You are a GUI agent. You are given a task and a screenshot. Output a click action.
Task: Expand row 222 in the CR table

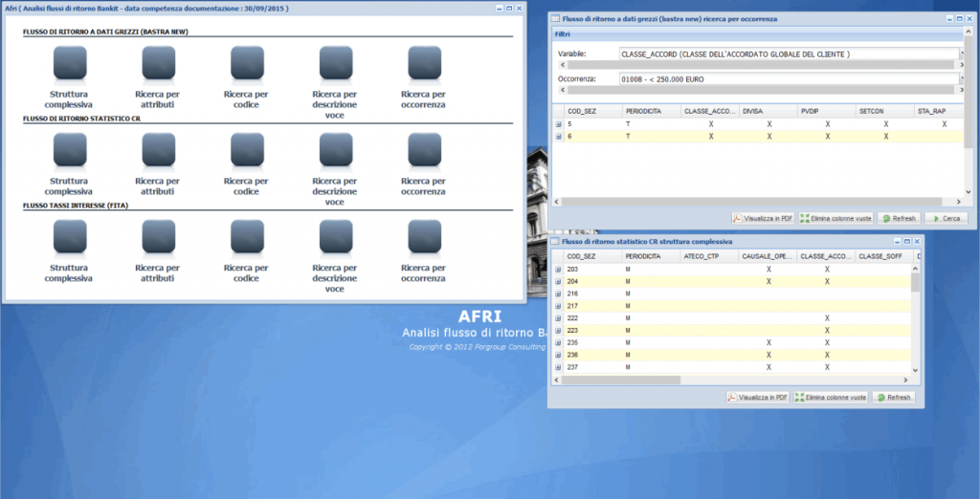pos(559,317)
